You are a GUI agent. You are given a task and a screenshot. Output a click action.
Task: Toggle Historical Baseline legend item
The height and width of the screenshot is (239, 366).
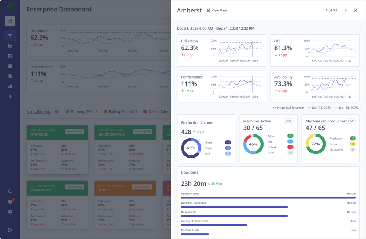tap(288, 108)
